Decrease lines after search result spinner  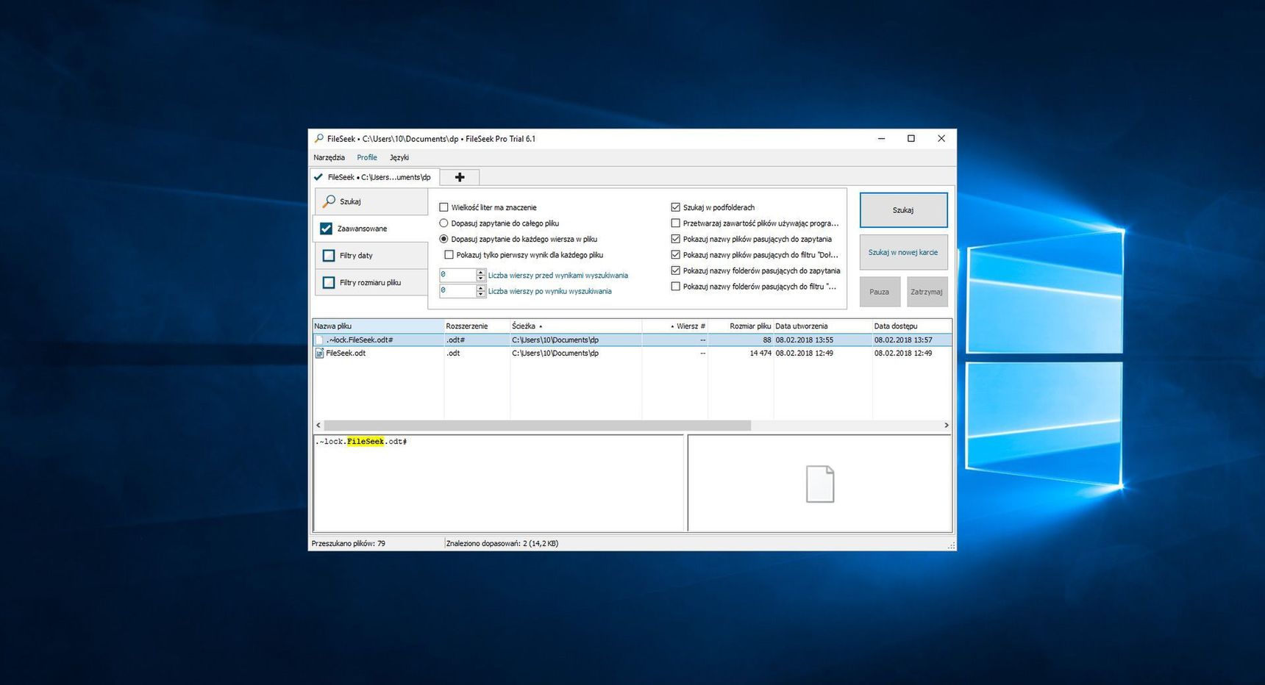481,294
